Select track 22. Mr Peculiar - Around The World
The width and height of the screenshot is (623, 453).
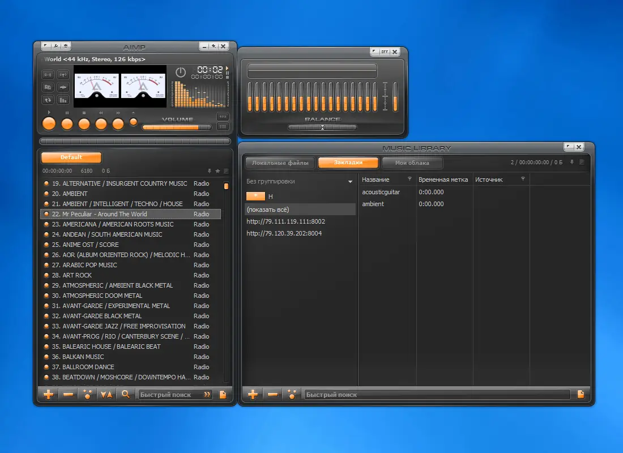click(131, 214)
